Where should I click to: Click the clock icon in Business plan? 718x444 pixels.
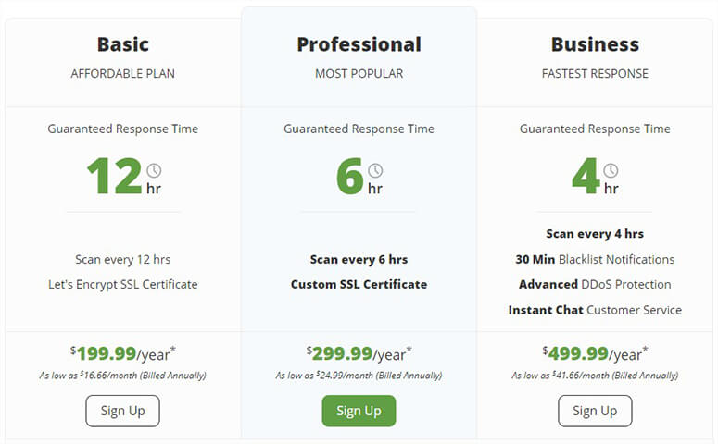[611, 170]
